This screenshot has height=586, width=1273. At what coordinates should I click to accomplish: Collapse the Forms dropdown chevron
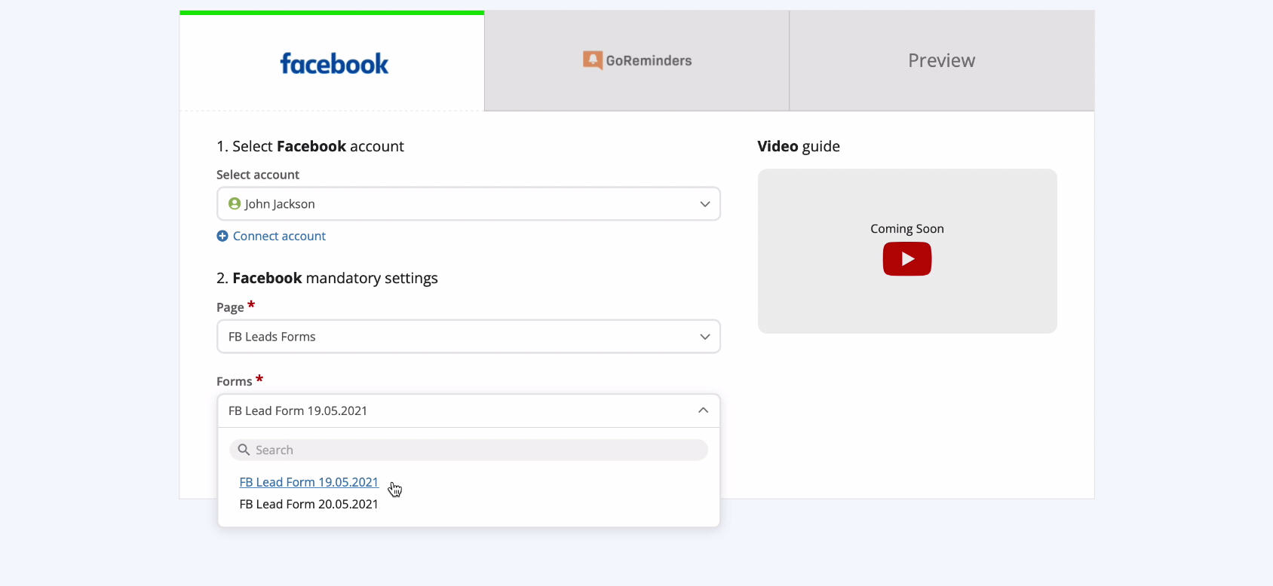(703, 411)
